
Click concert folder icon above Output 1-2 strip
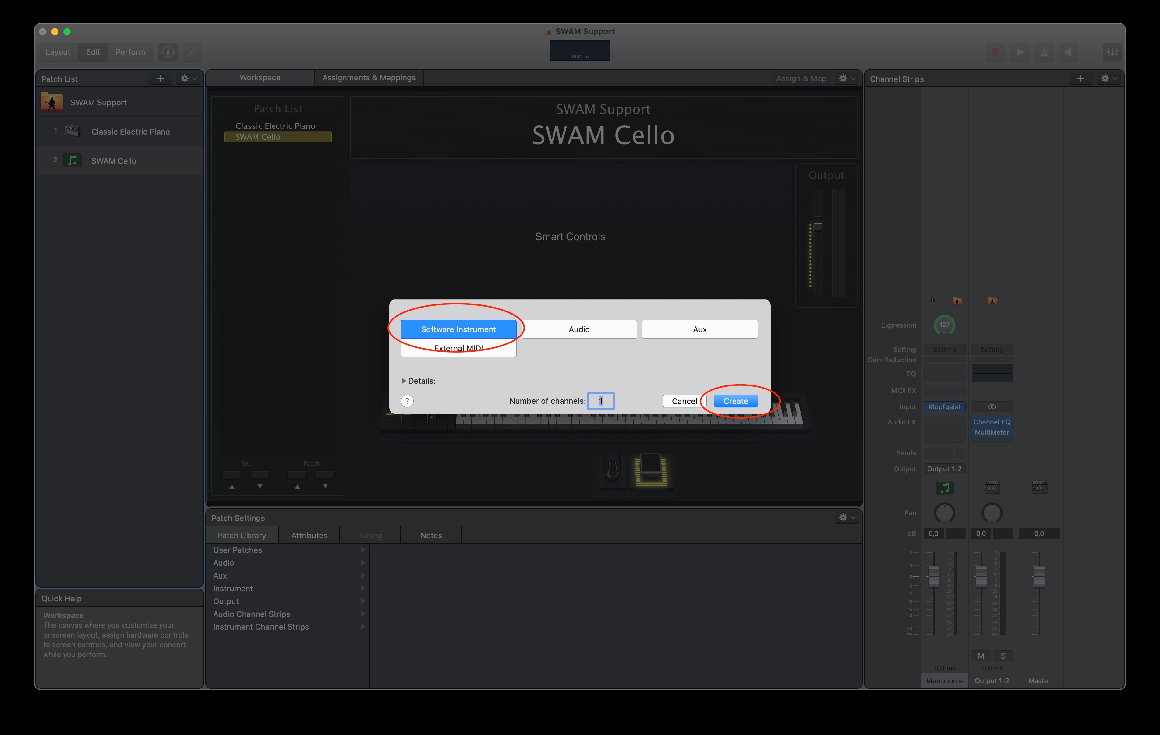[992, 301]
